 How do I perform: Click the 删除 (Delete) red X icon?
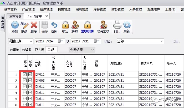tap(34, 25)
